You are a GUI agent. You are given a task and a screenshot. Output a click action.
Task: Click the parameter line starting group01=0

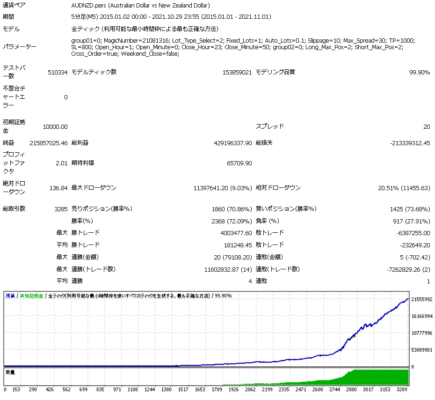click(243, 41)
